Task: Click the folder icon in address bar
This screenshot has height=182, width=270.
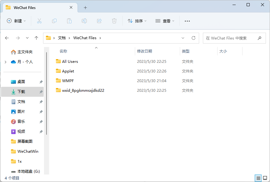Action: pyautogui.click(x=48, y=38)
